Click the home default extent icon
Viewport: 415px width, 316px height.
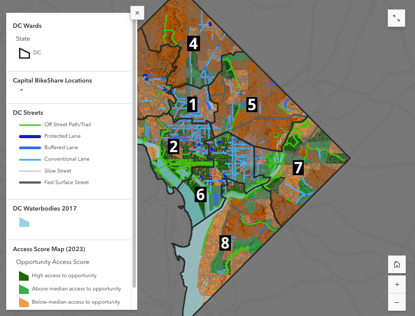coord(396,264)
